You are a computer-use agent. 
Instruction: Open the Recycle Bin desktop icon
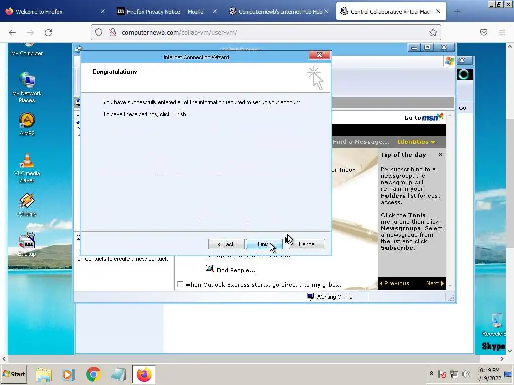[495, 324]
